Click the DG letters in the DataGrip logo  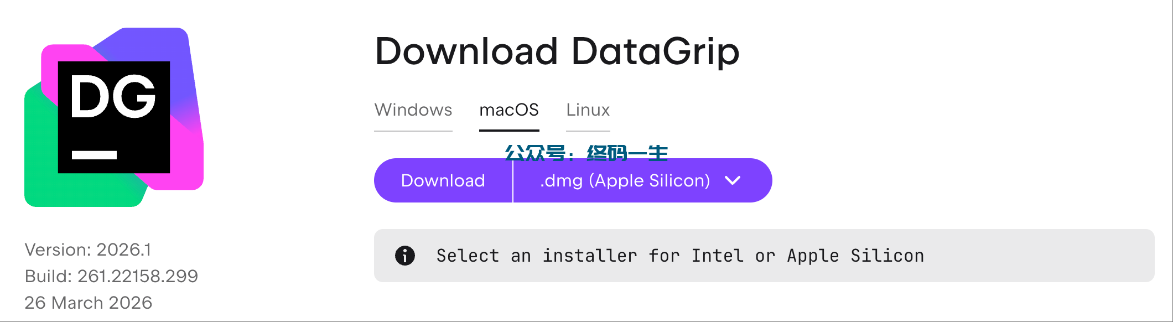pos(113,97)
